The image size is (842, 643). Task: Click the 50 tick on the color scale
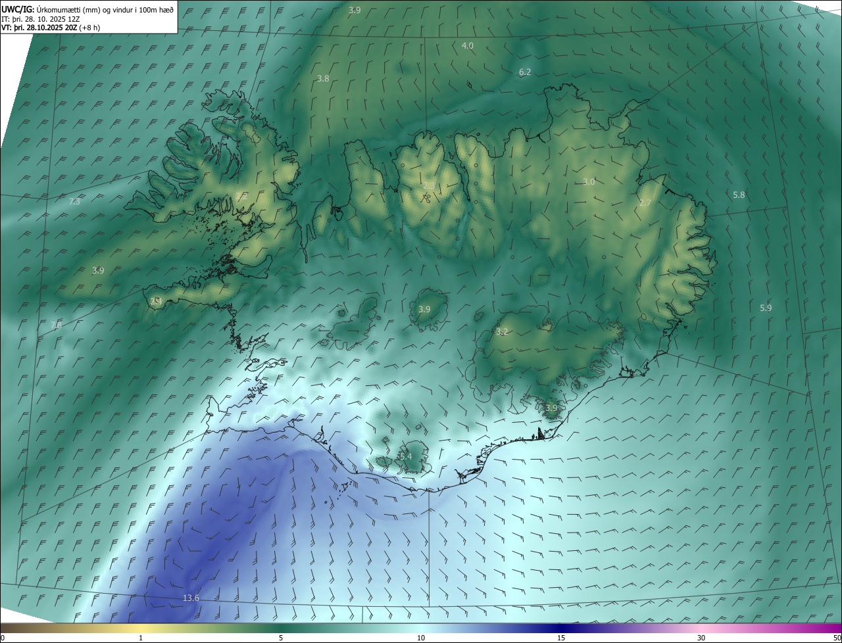click(x=837, y=638)
